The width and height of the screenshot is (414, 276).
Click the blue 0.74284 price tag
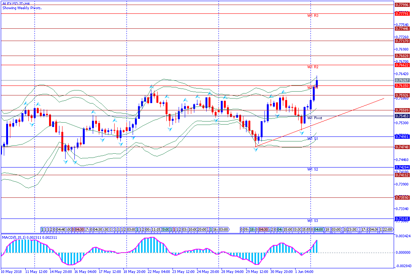(x=402, y=167)
